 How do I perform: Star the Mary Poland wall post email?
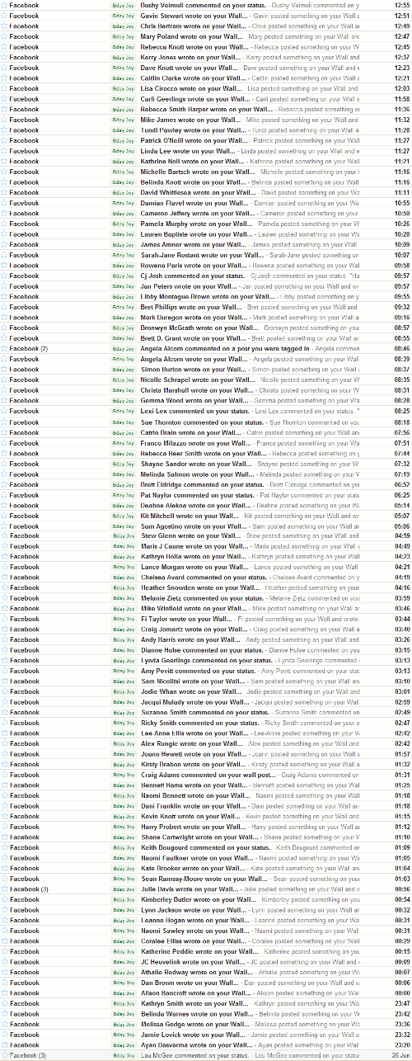(x=5, y=36)
